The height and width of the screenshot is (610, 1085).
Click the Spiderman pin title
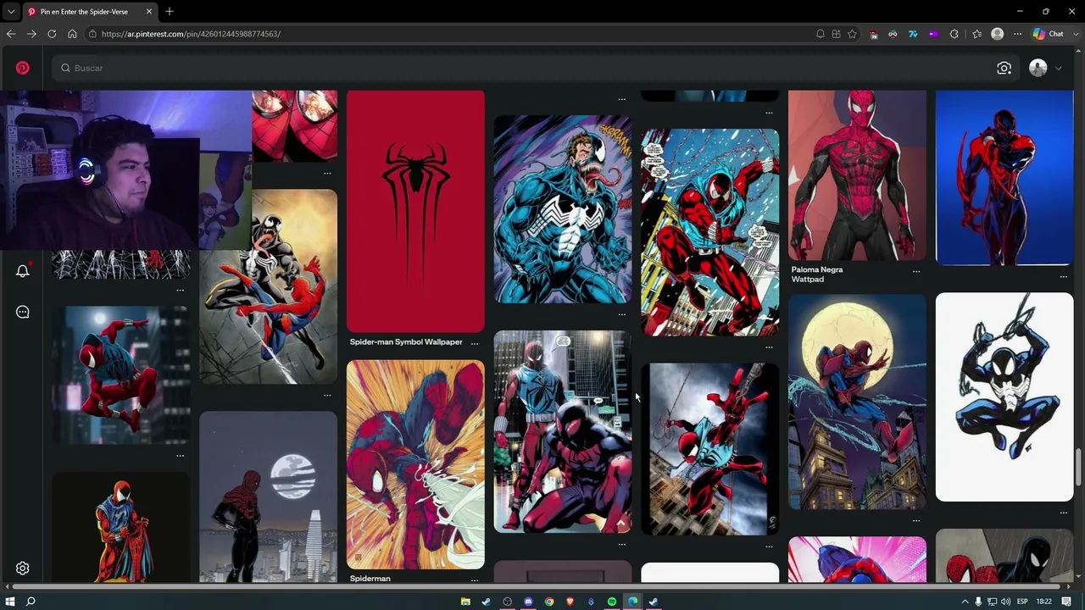(x=370, y=579)
